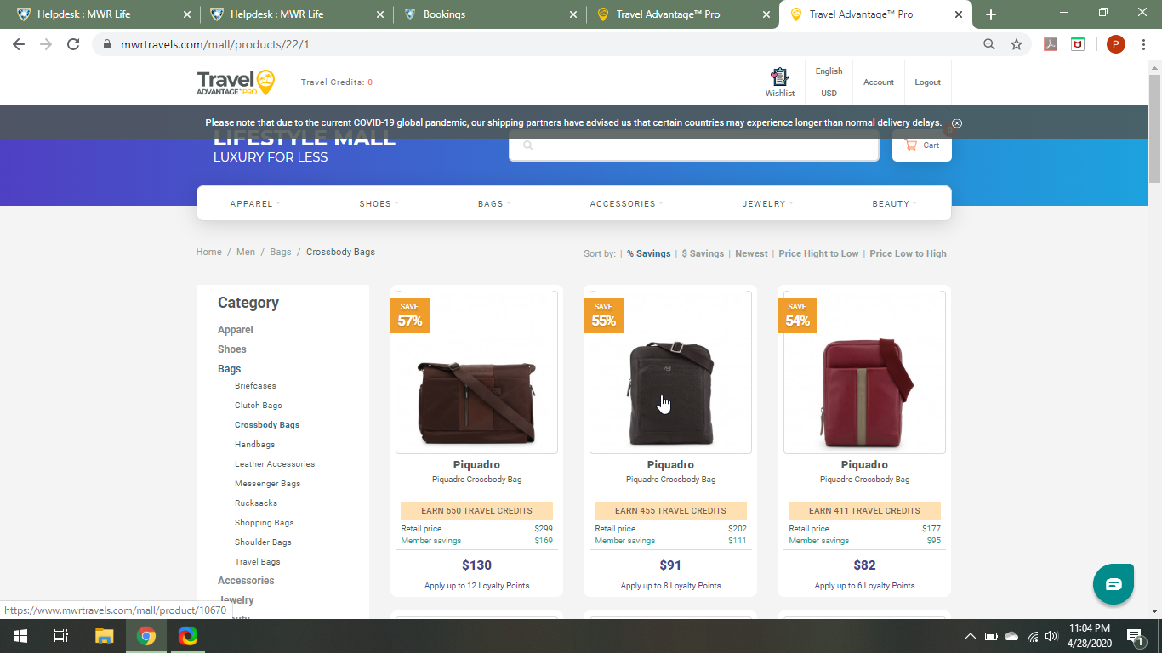The height and width of the screenshot is (653, 1162).
Task: Select Shoes in Category sidebar
Action: pos(232,349)
